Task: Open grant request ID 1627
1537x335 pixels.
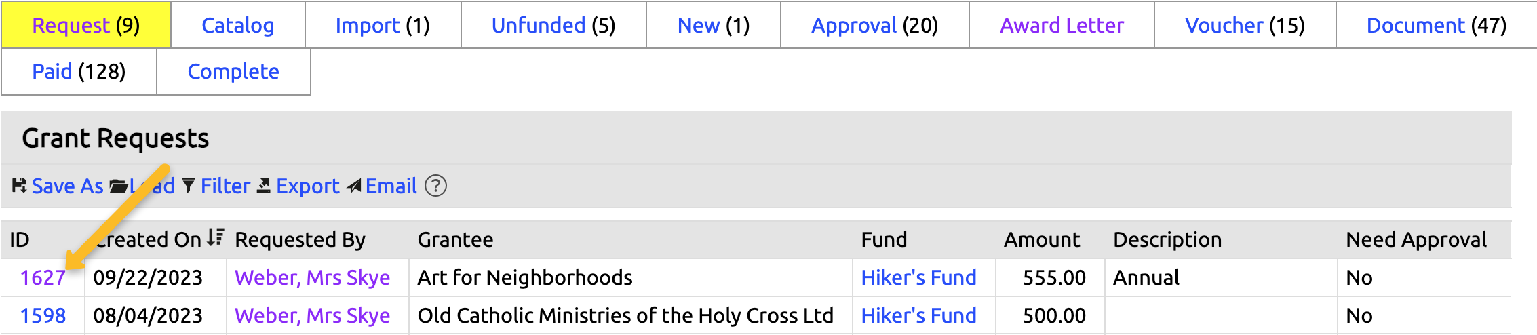Action: [x=43, y=277]
